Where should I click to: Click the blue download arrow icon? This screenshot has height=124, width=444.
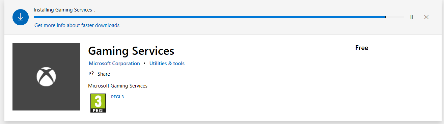[20, 17]
